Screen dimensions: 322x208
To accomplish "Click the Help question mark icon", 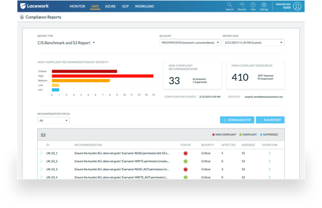I will [x=253, y=6].
